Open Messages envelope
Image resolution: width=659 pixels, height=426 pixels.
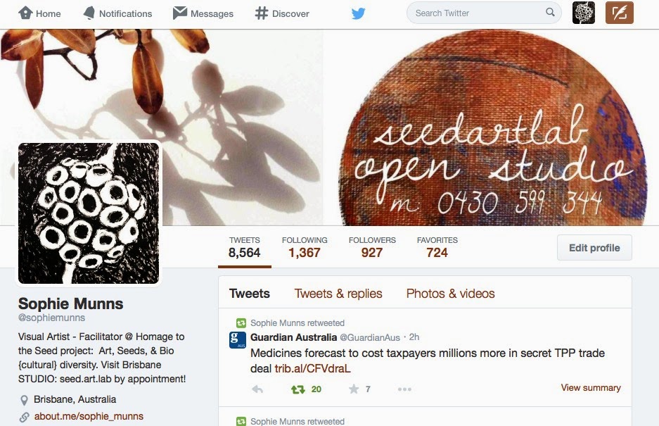point(203,13)
